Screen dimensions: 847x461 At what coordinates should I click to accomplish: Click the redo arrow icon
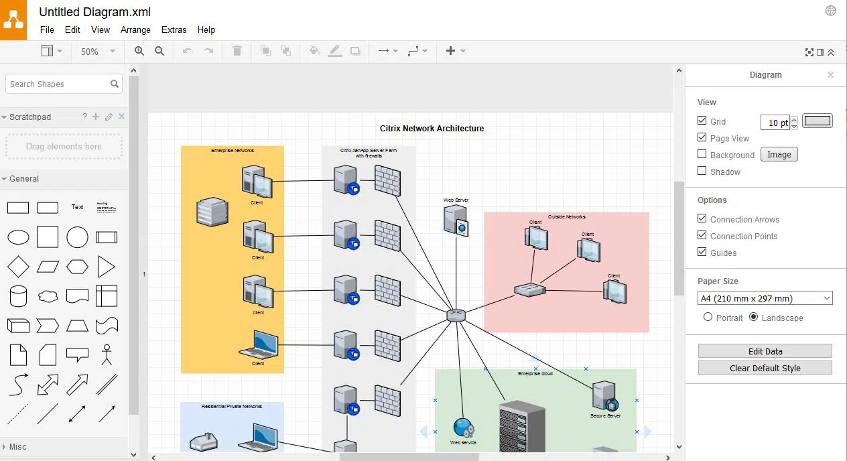point(208,51)
